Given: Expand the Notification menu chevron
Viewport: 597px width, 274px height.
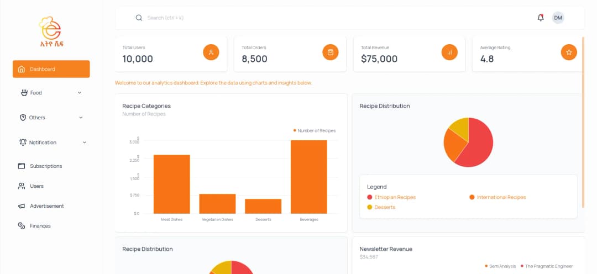Looking at the screenshot, I should (x=85, y=143).
